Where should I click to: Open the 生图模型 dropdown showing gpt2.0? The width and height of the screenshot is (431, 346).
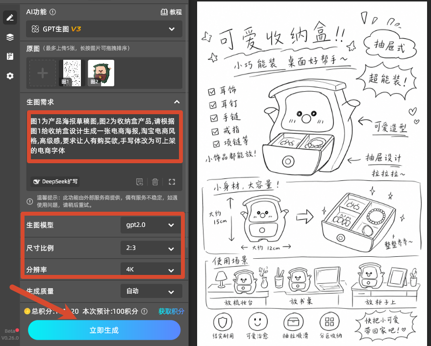point(151,225)
